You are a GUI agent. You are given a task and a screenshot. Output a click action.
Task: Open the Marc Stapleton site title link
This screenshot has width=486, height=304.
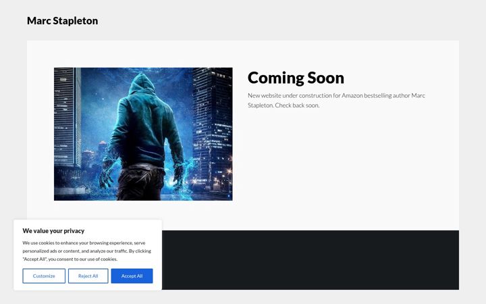[62, 21]
